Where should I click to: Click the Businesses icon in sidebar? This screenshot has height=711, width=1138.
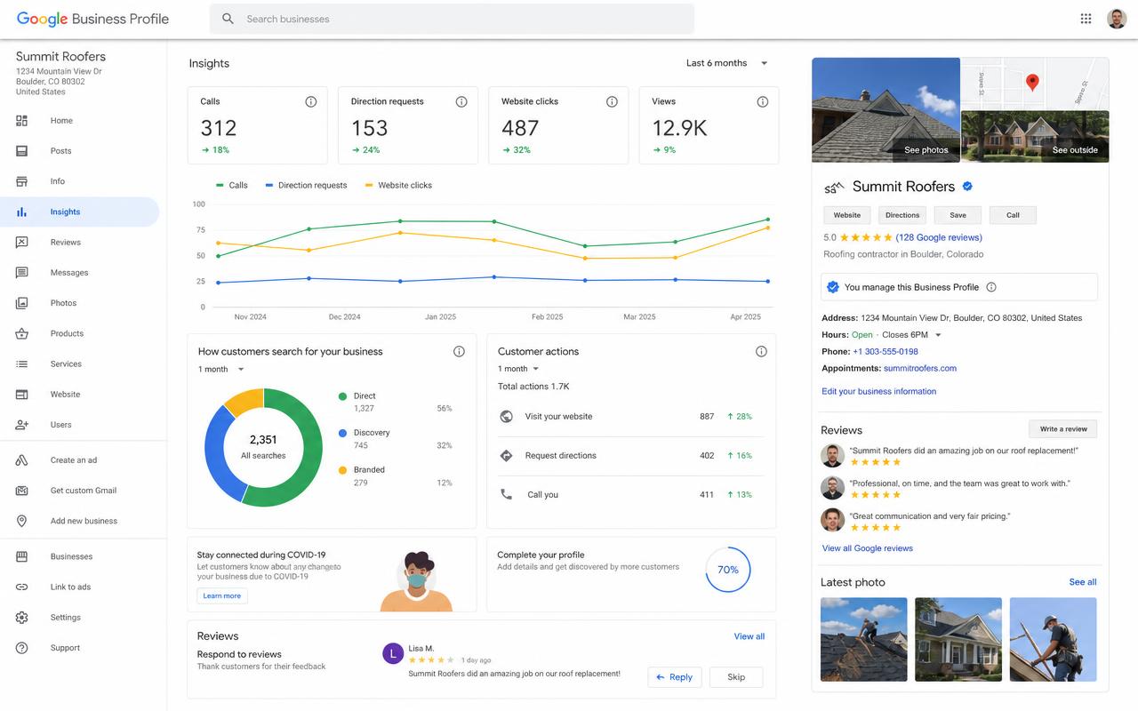[21, 556]
